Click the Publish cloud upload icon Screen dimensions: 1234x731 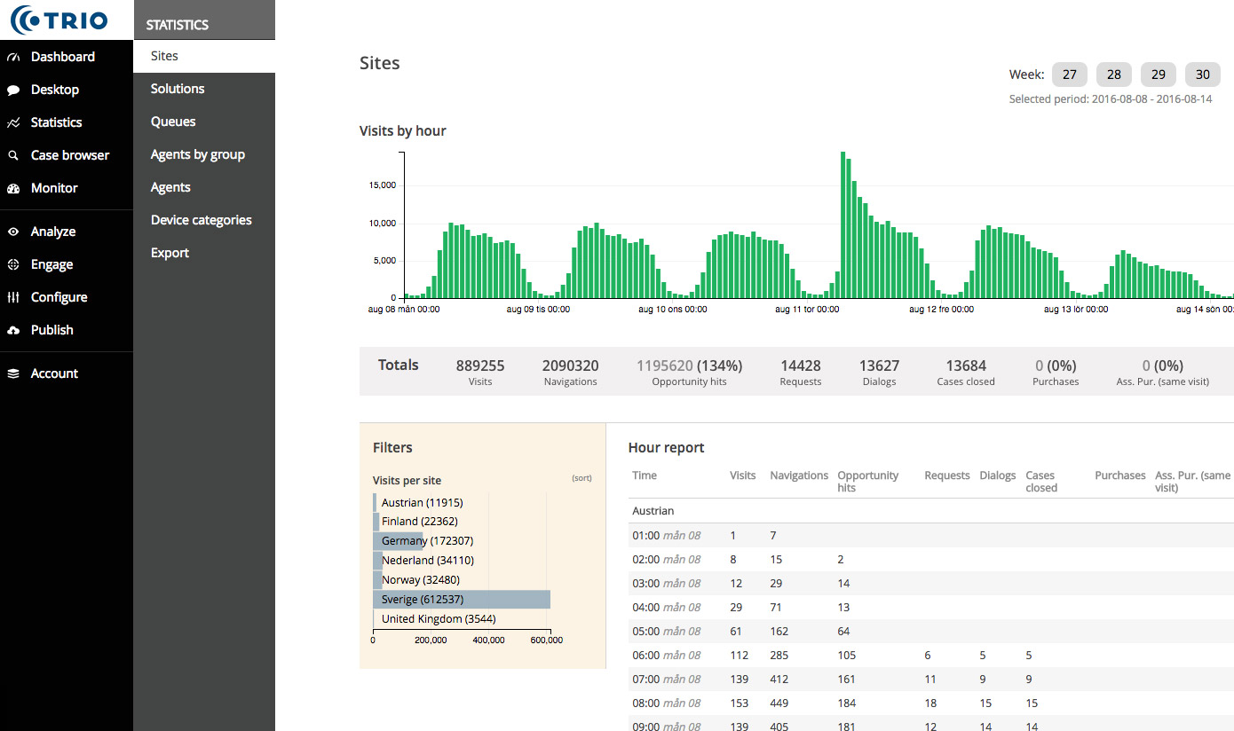point(13,330)
